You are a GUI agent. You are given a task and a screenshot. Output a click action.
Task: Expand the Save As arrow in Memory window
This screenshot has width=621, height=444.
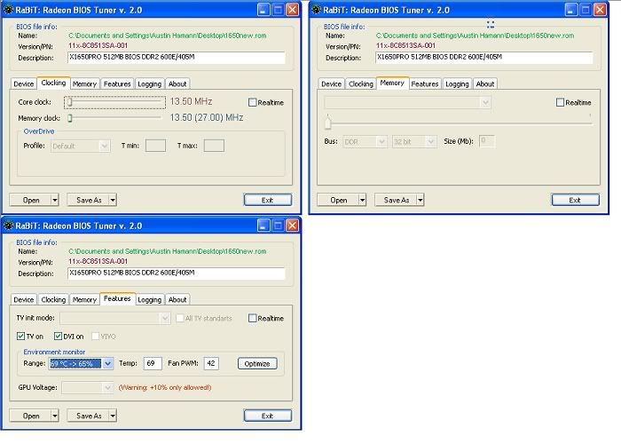(421, 200)
